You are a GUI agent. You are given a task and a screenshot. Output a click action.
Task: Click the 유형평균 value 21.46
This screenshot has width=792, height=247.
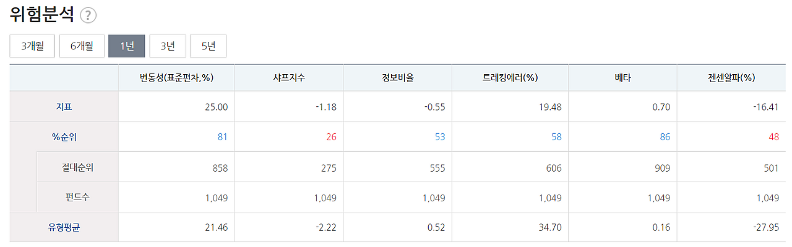pos(216,227)
